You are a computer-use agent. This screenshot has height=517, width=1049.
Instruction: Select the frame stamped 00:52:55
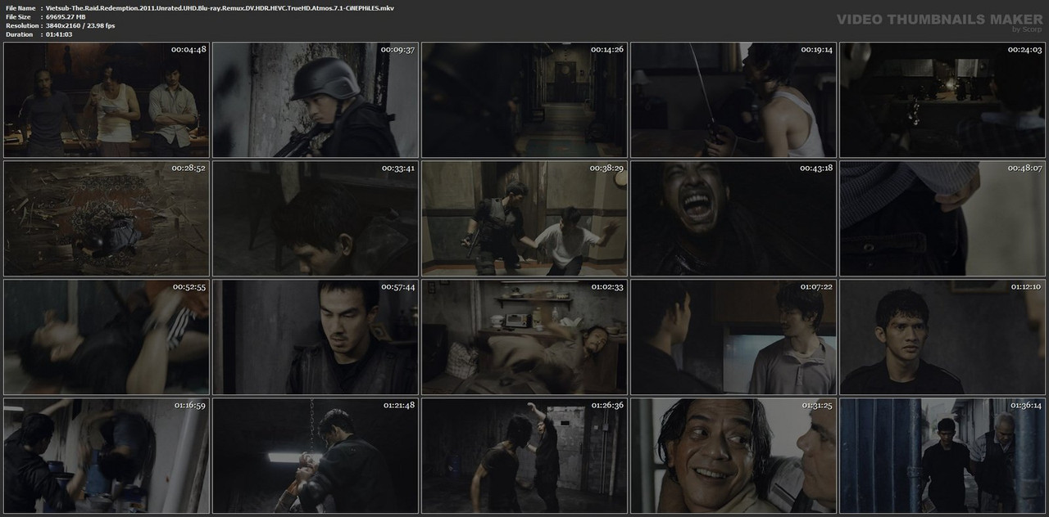pyautogui.click(x=107, y=338)
